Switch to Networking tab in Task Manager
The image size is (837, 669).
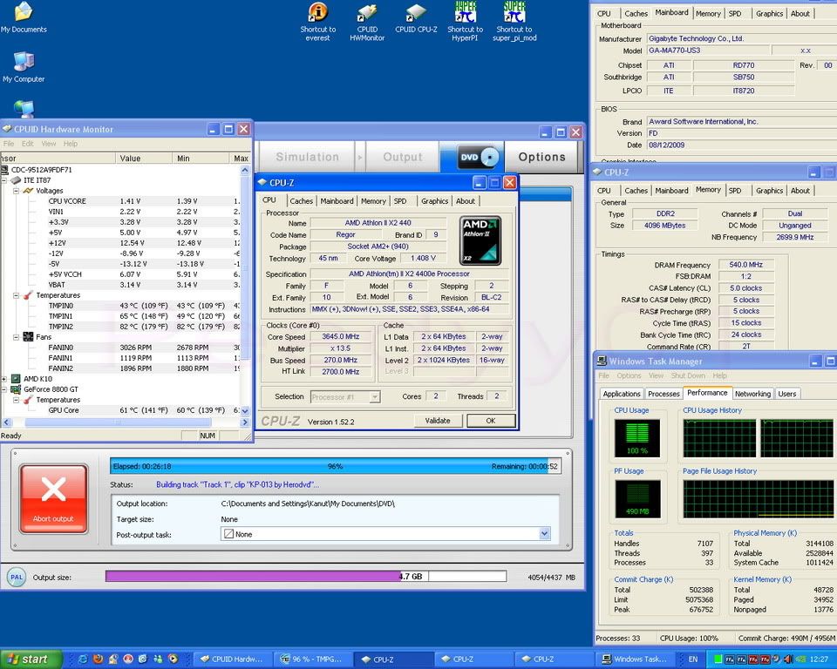pos(752,394)
